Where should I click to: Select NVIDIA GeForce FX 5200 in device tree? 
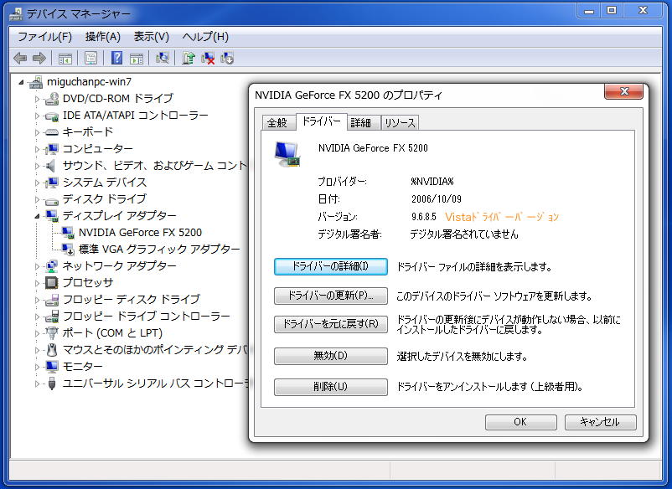tap(140, 233)
